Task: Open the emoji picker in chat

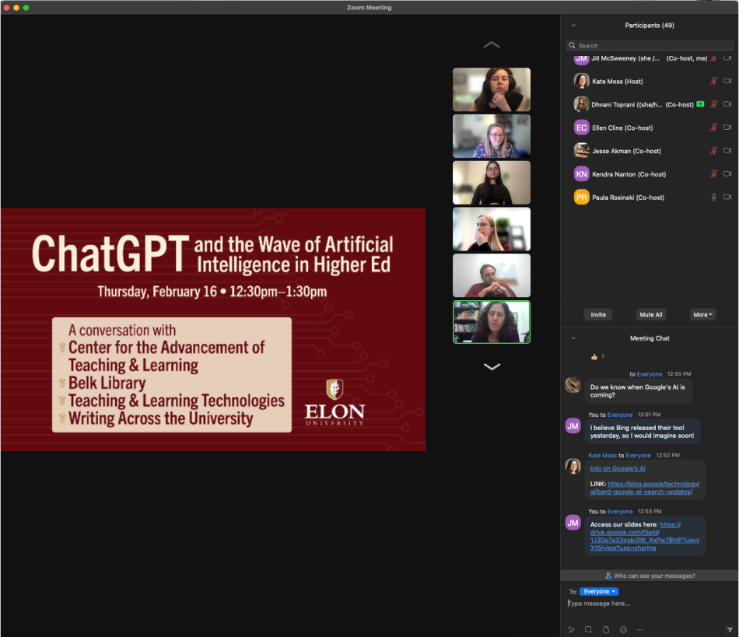Action: (623, 629)
